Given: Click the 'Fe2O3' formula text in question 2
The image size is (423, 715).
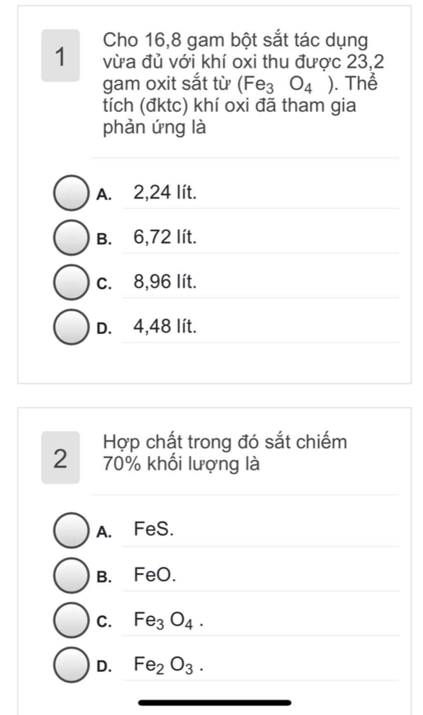Looking at the screenshot, I should click(x=164, y=665).
